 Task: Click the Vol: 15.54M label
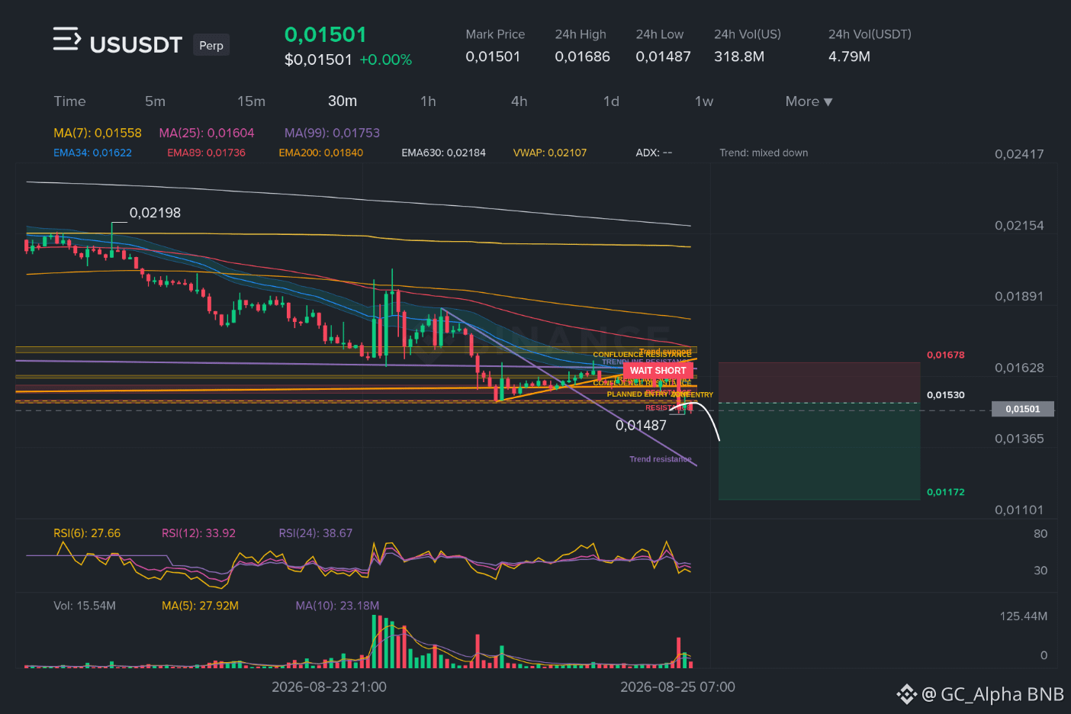click(x=85, y=606)
